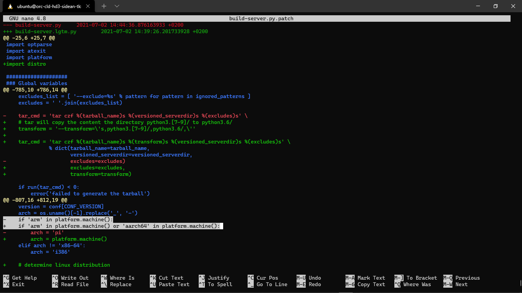This screenshot has width=522, height=293.
Task: Click the Ubuntu penguin icon in the tab
Action: (x=10, y=6)
